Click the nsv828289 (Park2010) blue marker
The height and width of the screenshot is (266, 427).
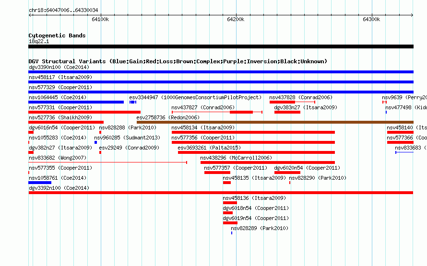(x=232, y=233)
